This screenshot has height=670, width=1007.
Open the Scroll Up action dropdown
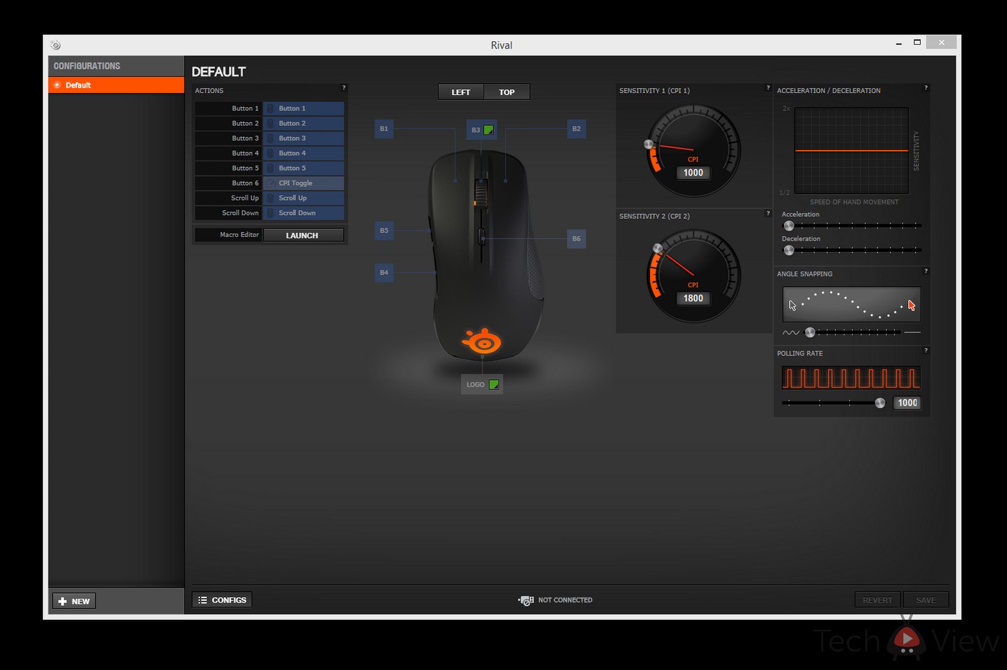pyautogui.click(x=303, y=198)
